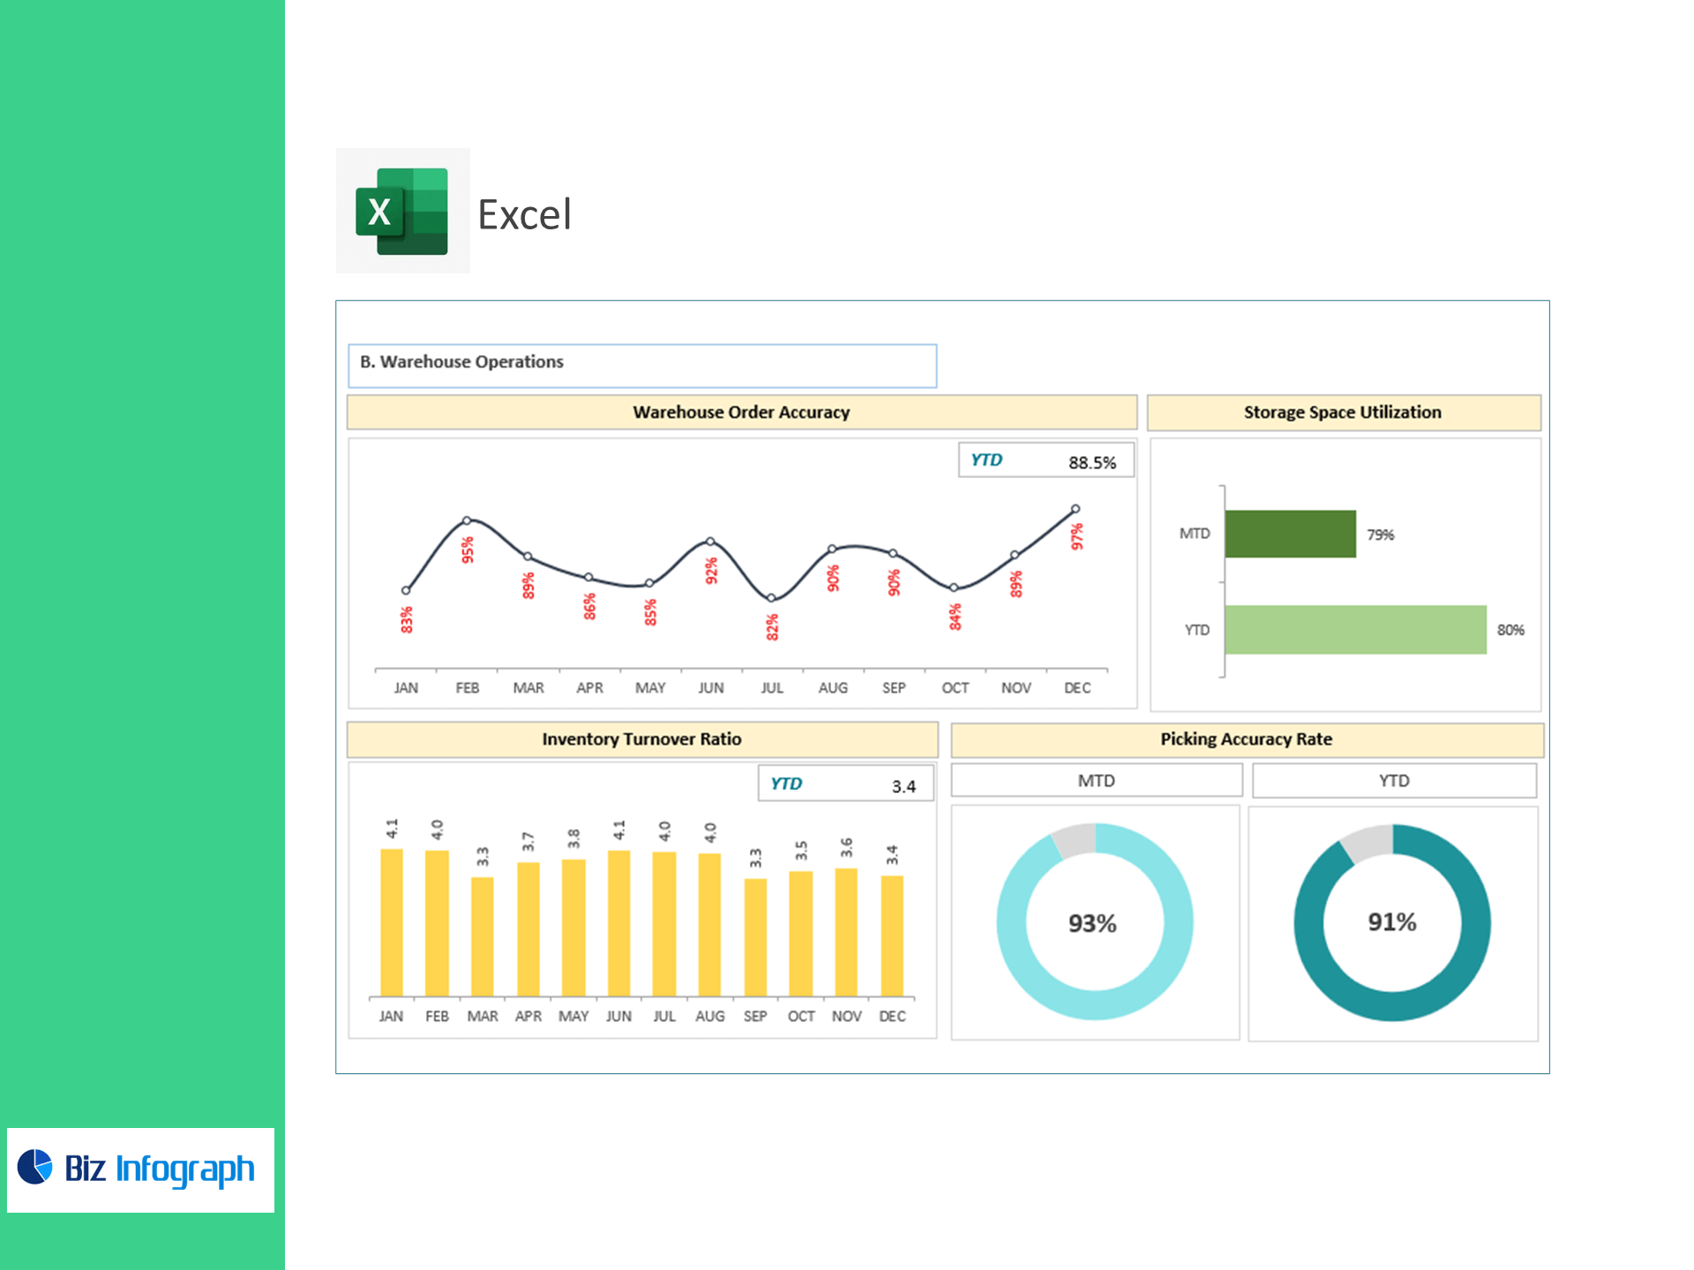Click the Excel text label
Viewport: 1694px width, 1270px height.
525,214
